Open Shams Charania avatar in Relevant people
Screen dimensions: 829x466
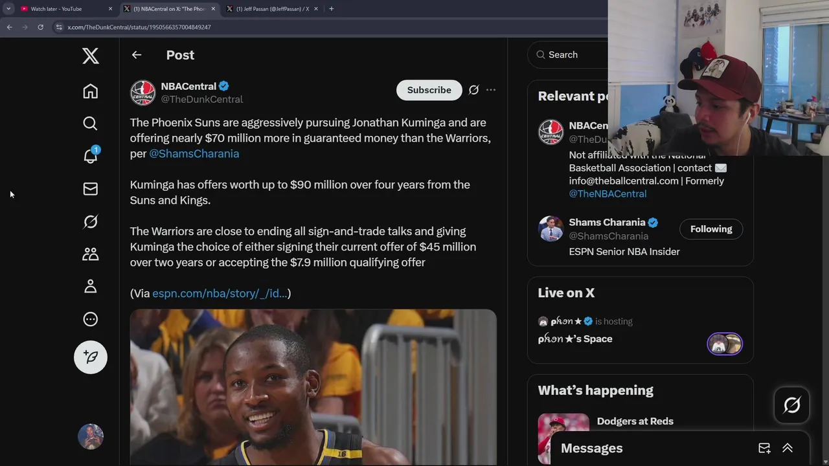pyautogui.click(x=551, y=228)
